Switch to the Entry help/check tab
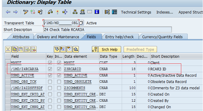 pyautogui.click(x=120, y=37)
